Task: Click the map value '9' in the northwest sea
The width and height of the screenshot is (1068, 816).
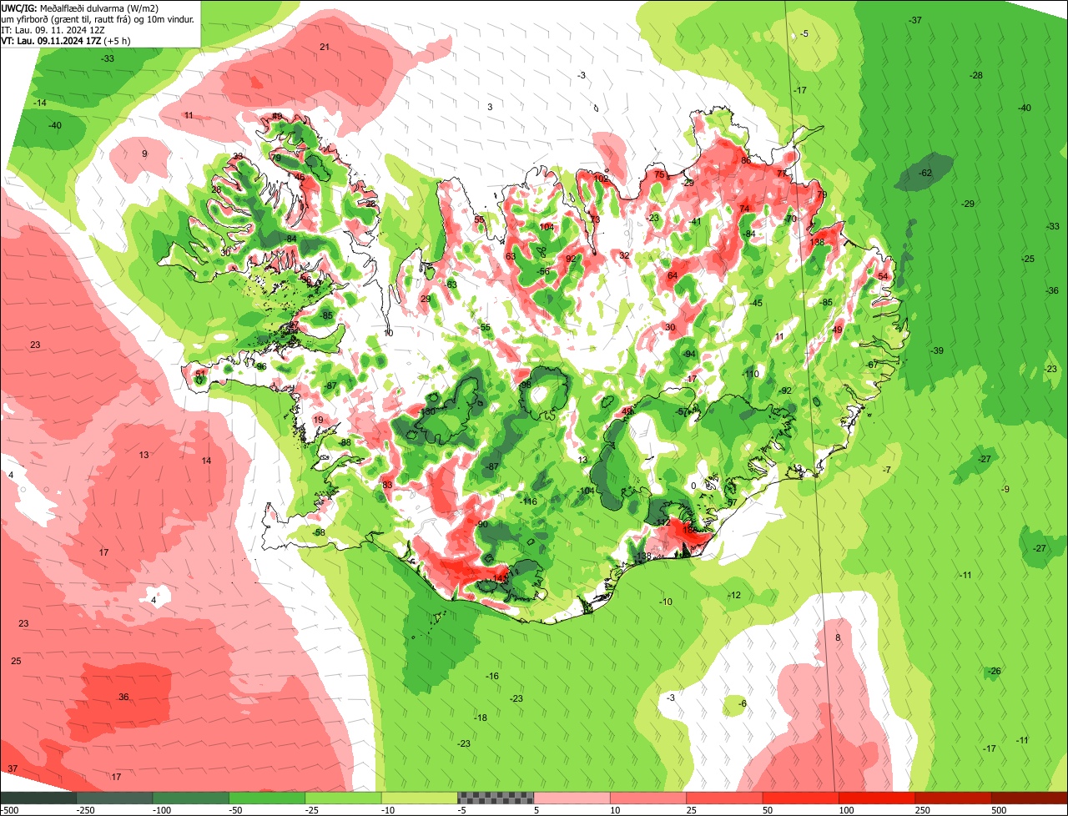Action: 144,154
